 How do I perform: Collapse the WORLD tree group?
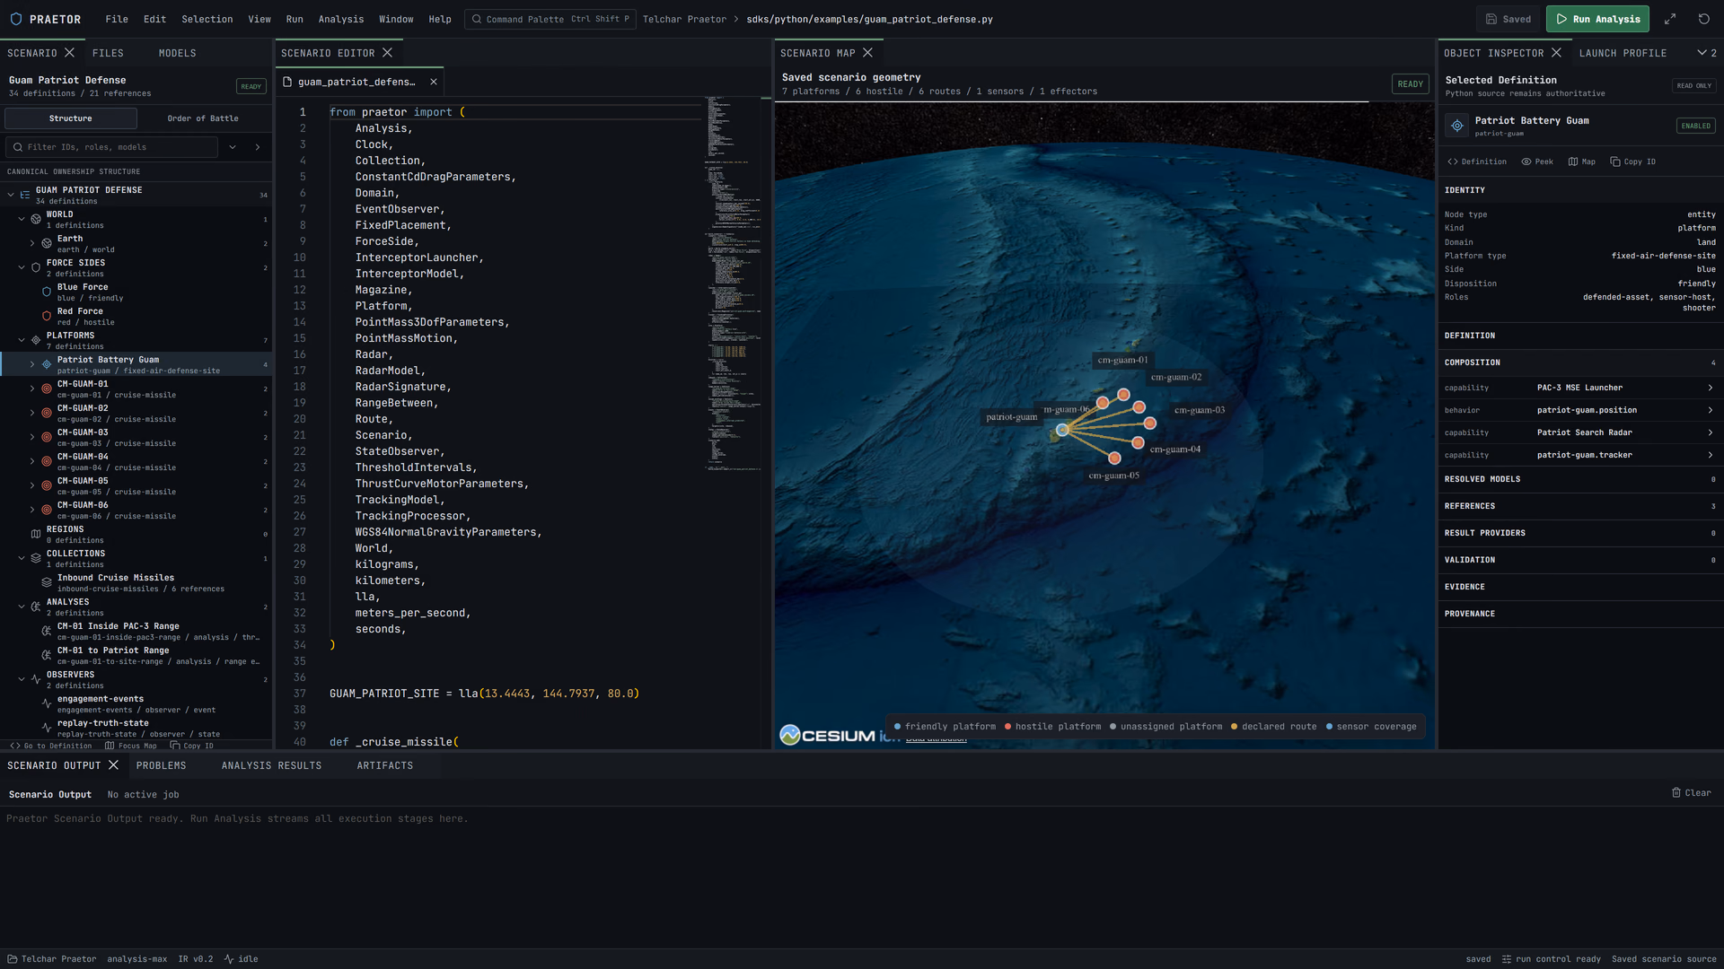tap(22, 219)
